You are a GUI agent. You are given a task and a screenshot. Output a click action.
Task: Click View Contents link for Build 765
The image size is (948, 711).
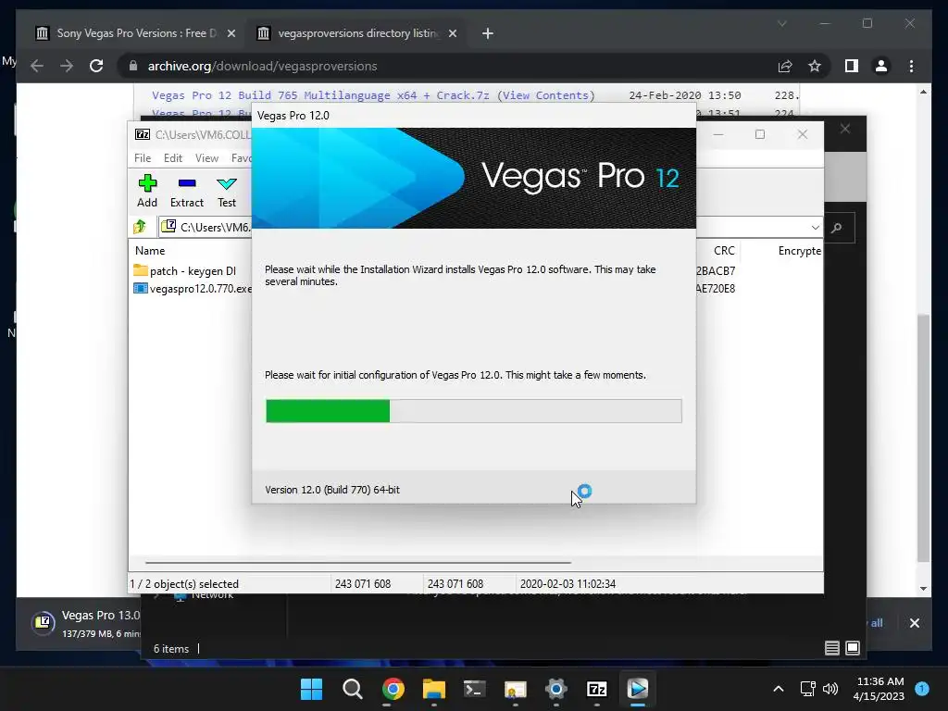pos(546,95)
